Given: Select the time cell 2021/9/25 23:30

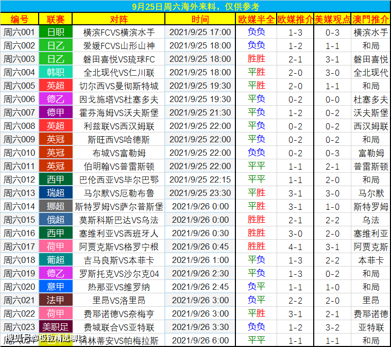Looking at the screenshot, I should [200, 193].
